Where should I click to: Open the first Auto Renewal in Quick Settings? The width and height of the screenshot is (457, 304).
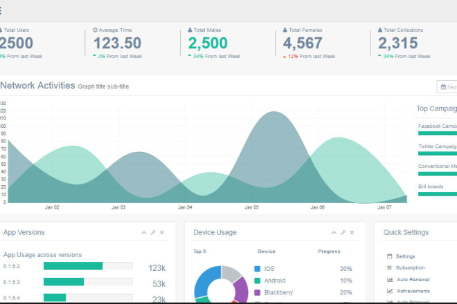pyautogui.click(x=413, y=280)
